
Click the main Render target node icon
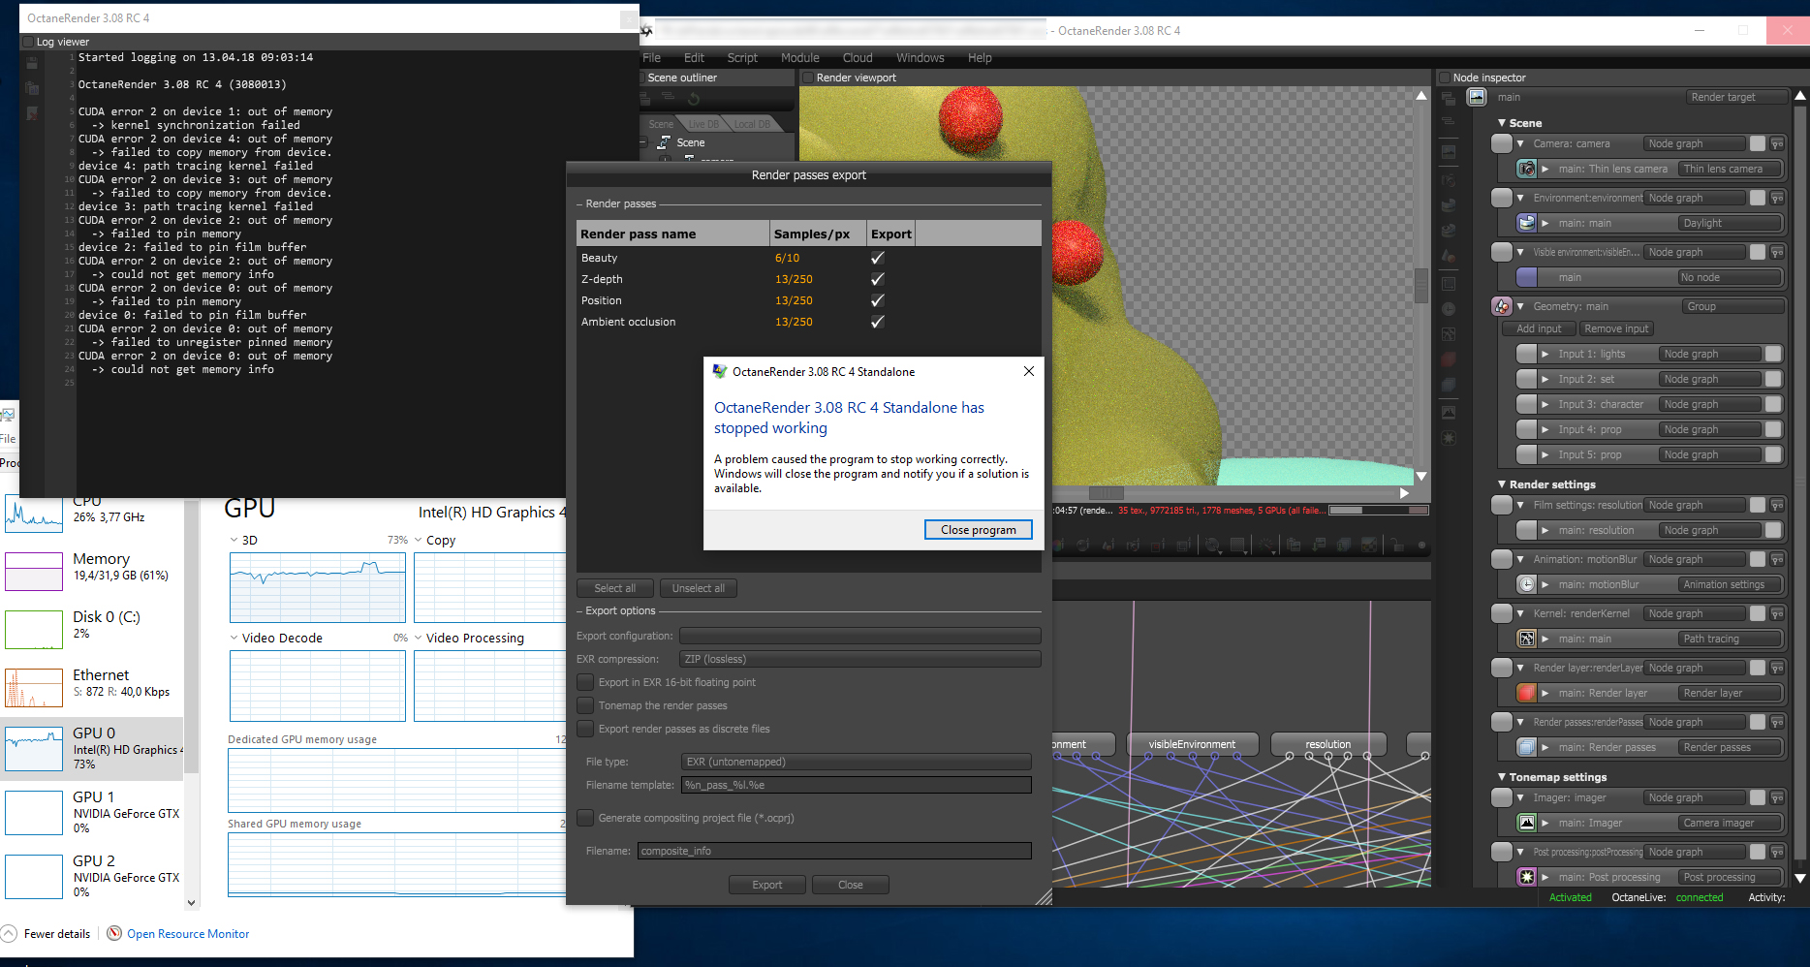pyautogui.click(x=1477, y=97)
